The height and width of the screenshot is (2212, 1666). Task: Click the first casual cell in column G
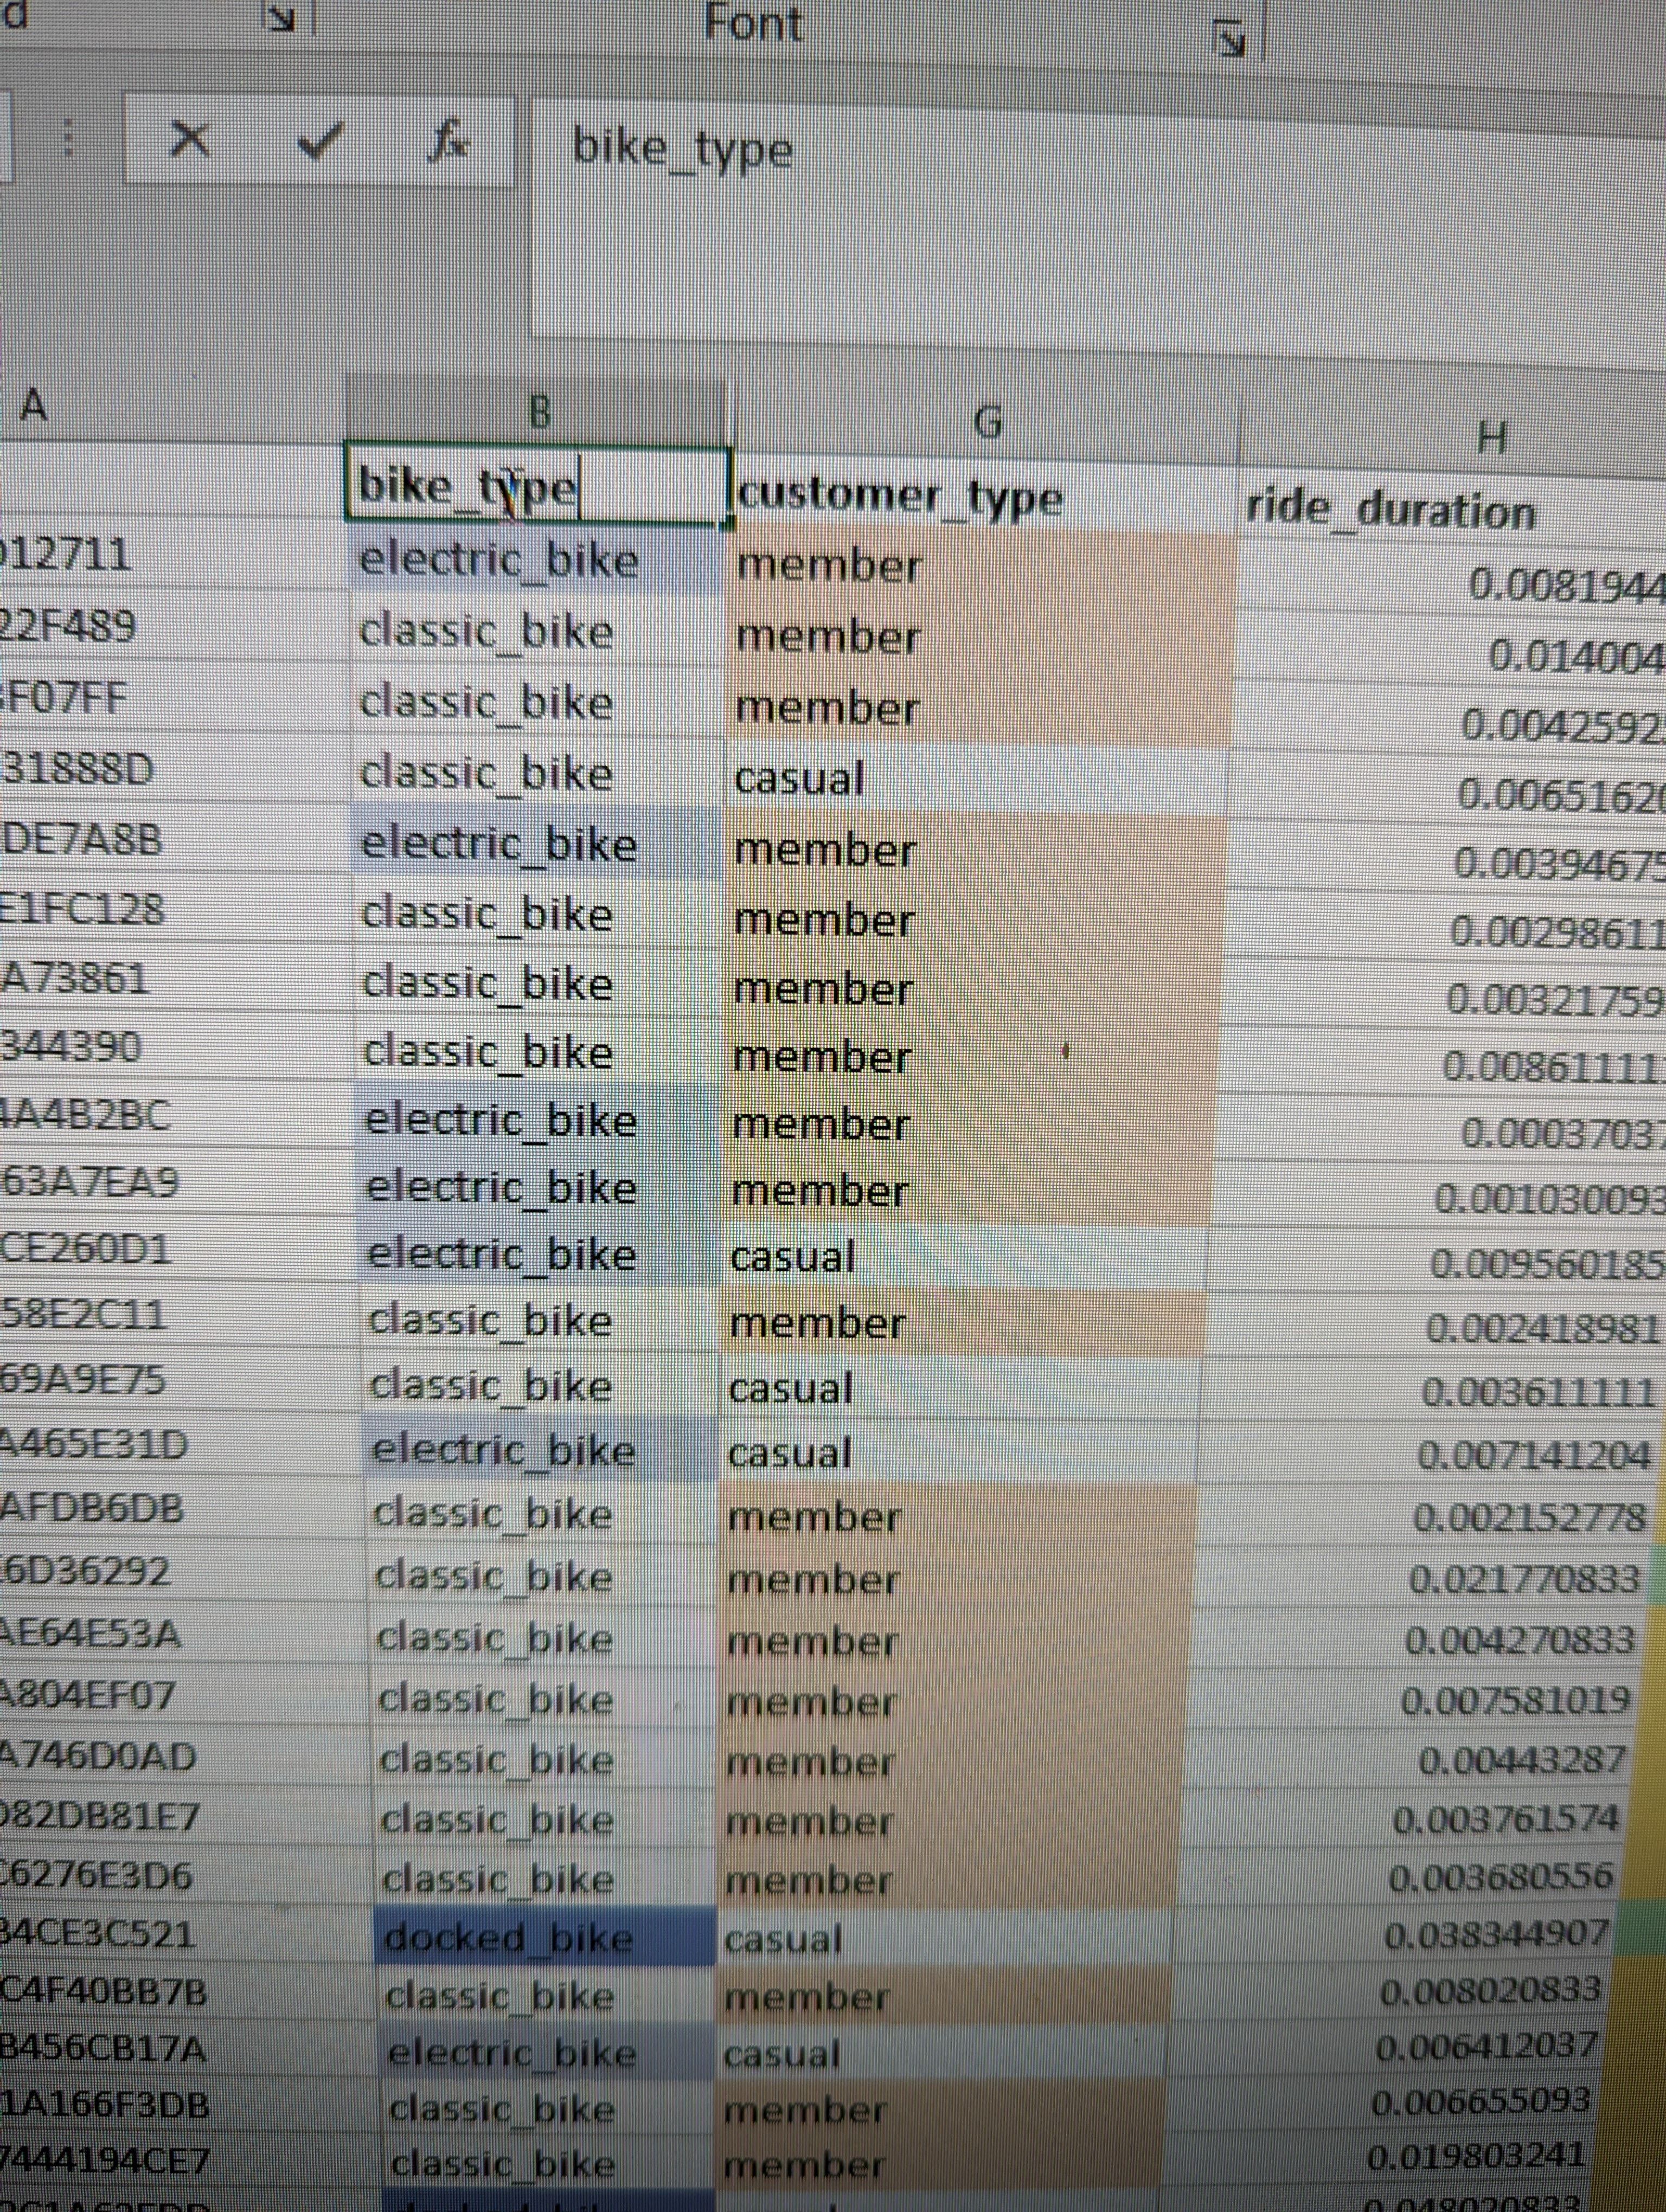(798, 779)
